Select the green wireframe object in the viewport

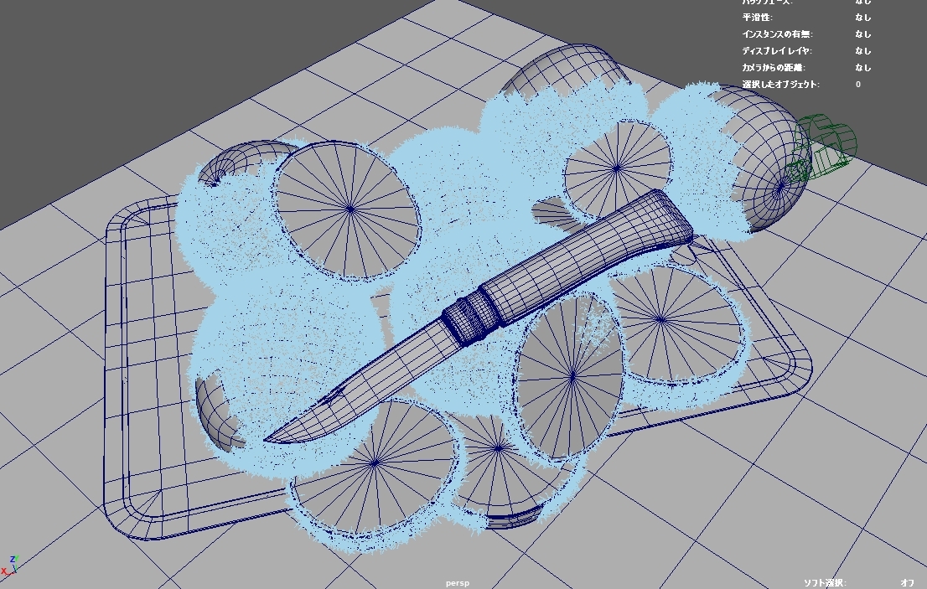click(824, 147)
